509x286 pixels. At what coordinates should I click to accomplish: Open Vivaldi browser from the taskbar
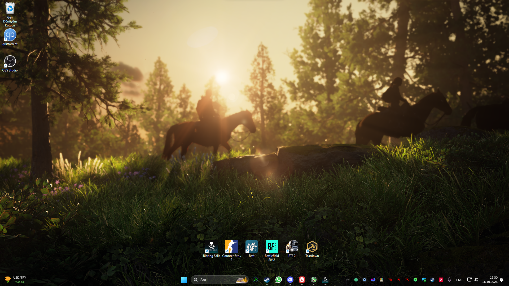tap(302, 280)
